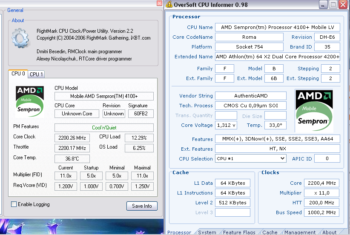Click the L1 Data cache value

click(x=232, y=183)
